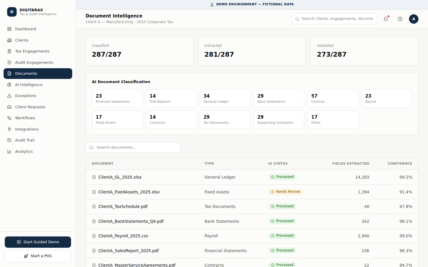Open notifications via the bell icon
Screen dimensions: 428x267
tap(386, 19)
